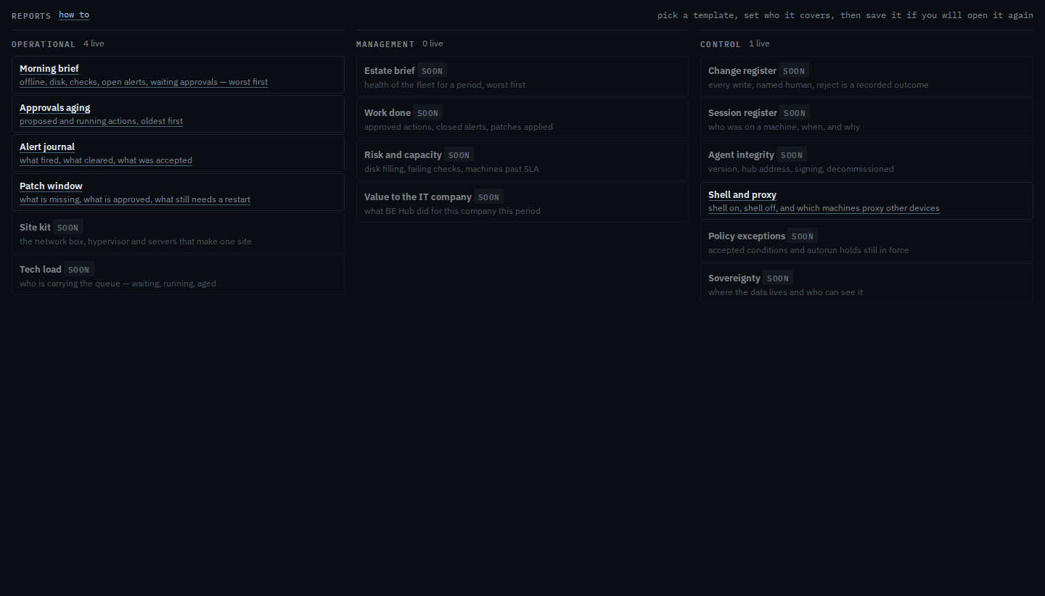Click 'offline, disk, checks, open alerts' description
1045x596 pixels.
coord(144,82)
